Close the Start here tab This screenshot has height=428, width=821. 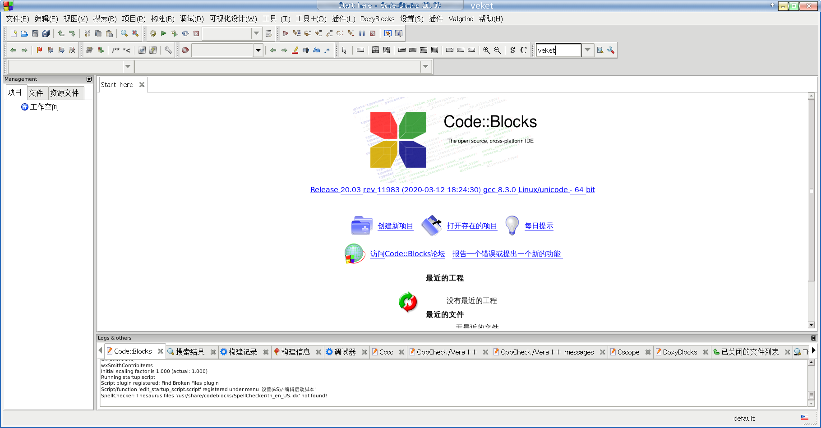(142, 84)
